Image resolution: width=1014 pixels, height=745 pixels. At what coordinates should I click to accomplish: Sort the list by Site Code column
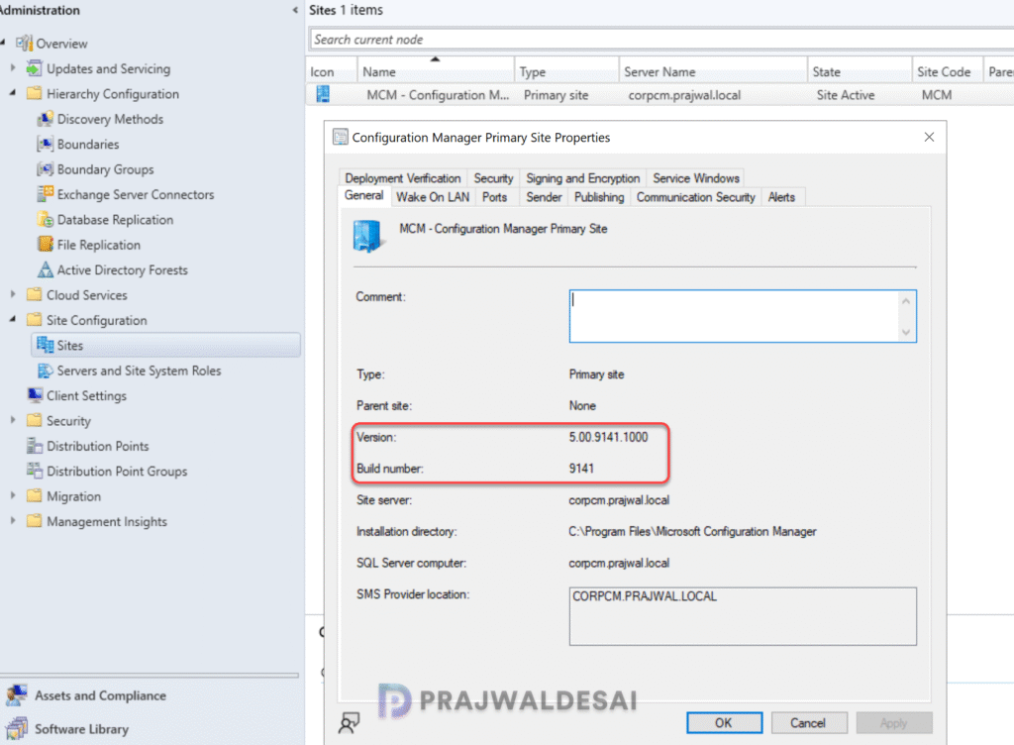[948, 71]
